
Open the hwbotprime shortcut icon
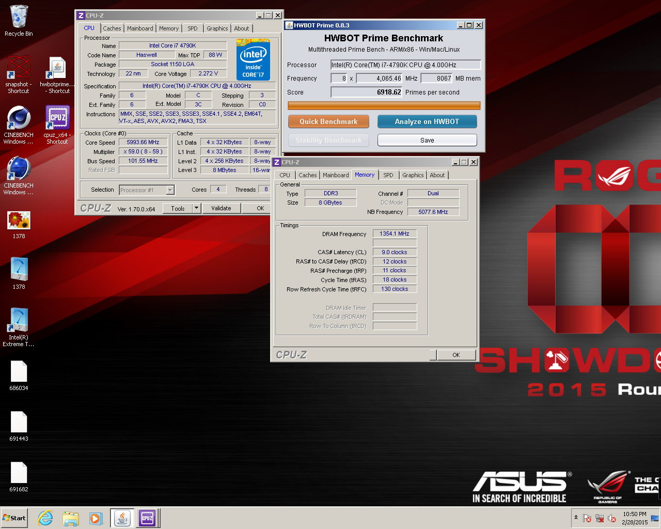(57, 75)
